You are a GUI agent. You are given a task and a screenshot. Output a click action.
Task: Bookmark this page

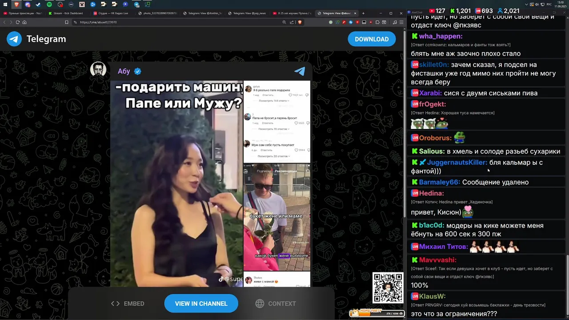[67, 22]
